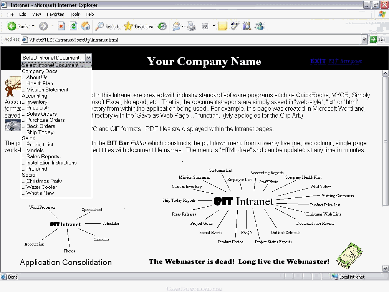Select 'Water Cooler' from the document list

tap(56, 187)
